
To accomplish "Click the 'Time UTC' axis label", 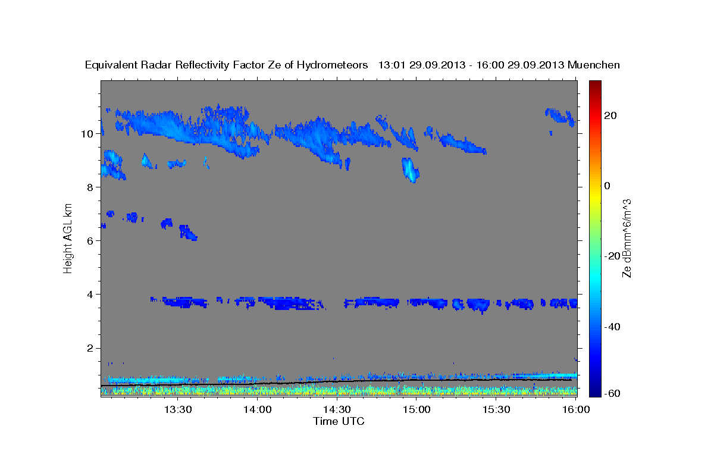I will 339,421.
